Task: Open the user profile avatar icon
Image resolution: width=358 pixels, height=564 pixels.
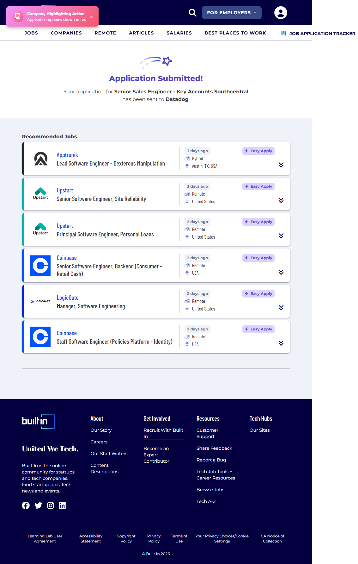Action: 280,13
